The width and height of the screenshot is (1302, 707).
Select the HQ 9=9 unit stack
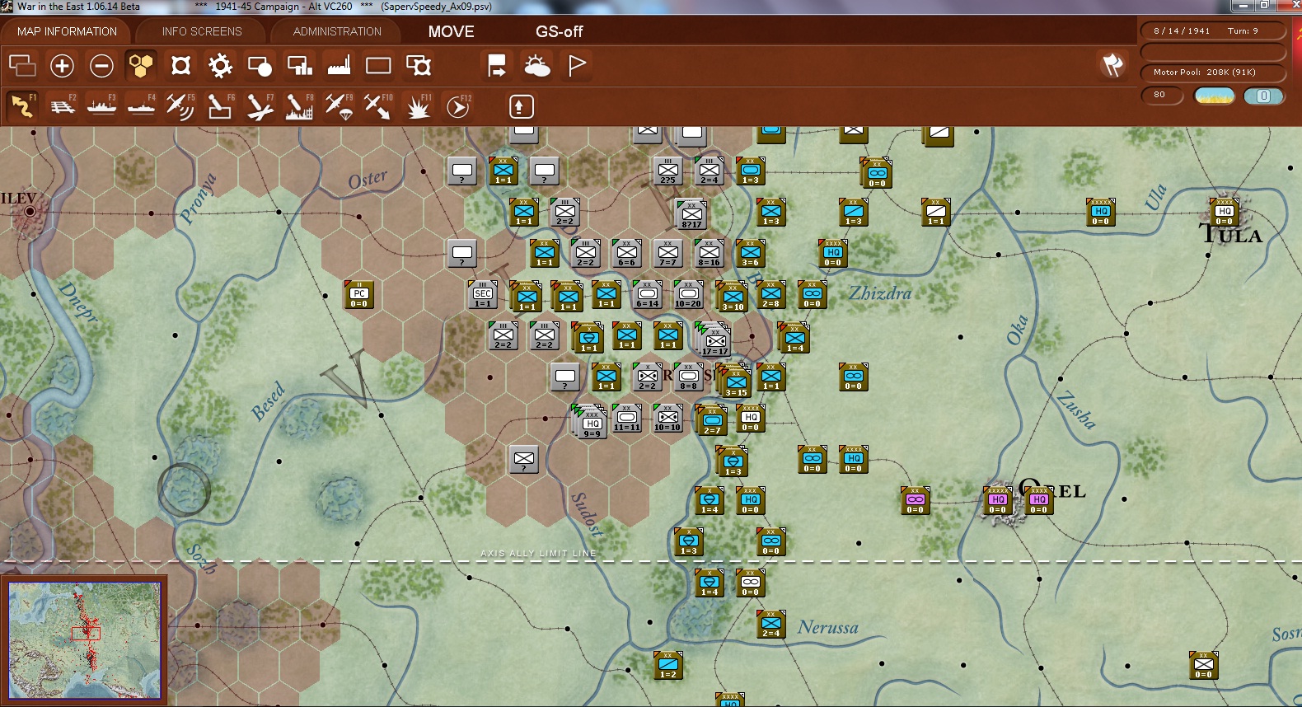tap(591, 423)
